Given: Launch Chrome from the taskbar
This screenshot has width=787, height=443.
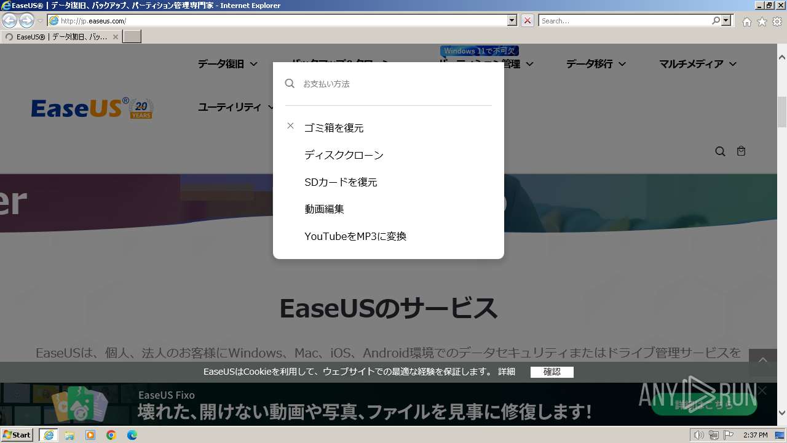Looking at the screenshot, I should (111, 435).
